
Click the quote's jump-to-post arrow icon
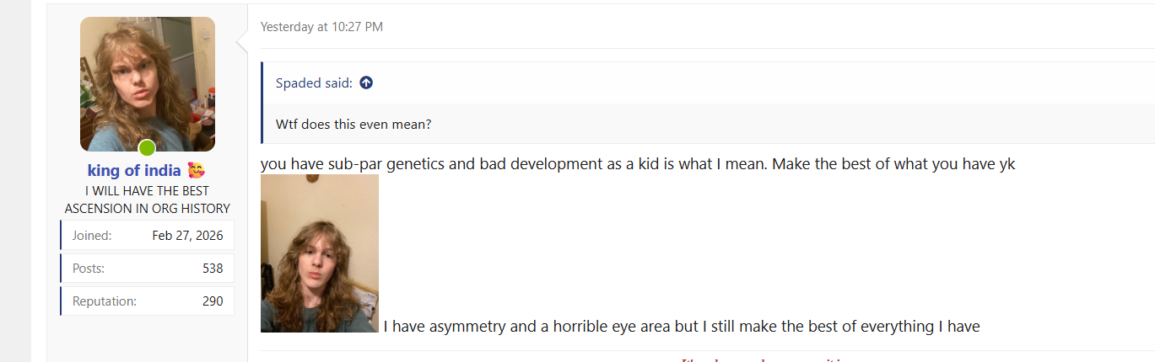(366, 83)
